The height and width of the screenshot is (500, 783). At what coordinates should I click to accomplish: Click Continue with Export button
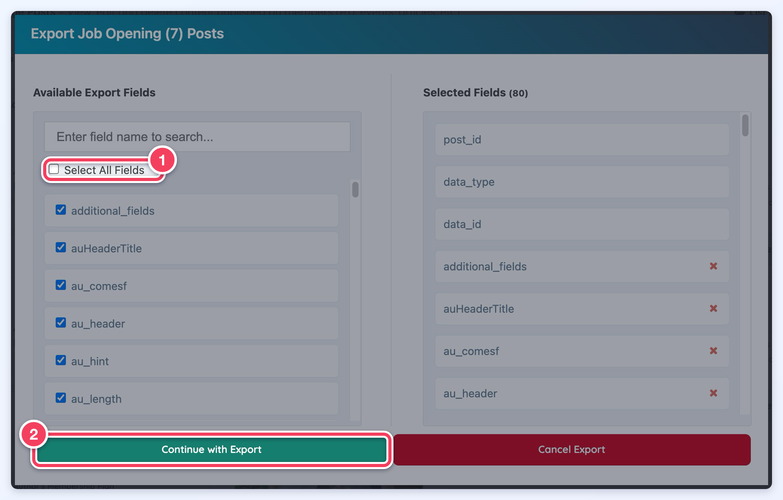(x=211, y=449)
